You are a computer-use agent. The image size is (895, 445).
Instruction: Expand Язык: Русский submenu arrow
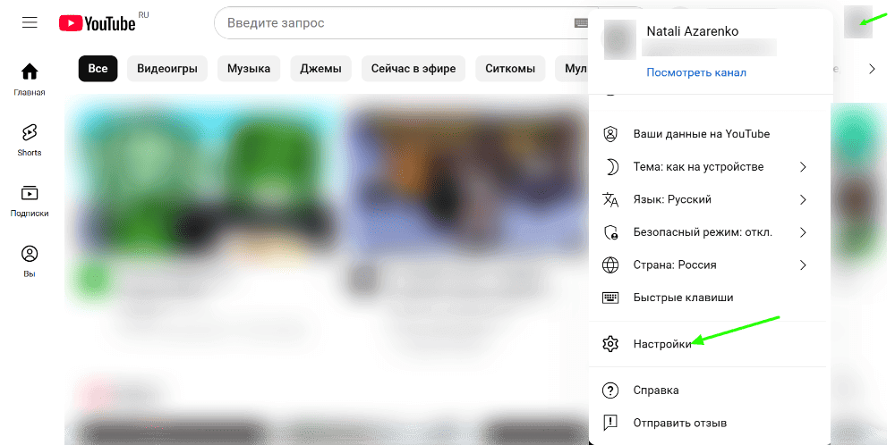803,200
